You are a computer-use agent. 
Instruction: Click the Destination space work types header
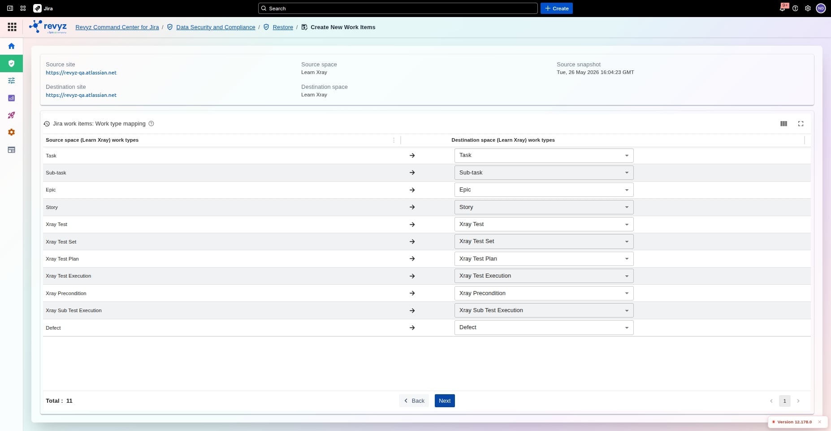coord(503,140)
